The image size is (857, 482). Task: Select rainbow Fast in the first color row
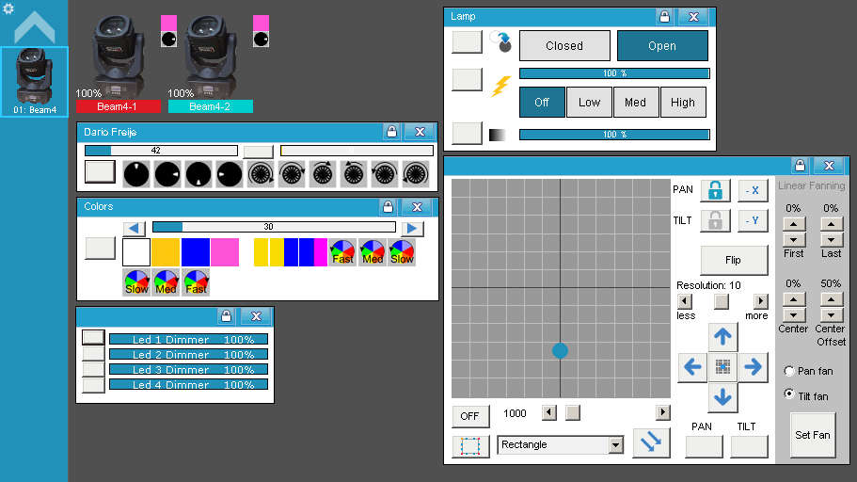tap(342, 252)
